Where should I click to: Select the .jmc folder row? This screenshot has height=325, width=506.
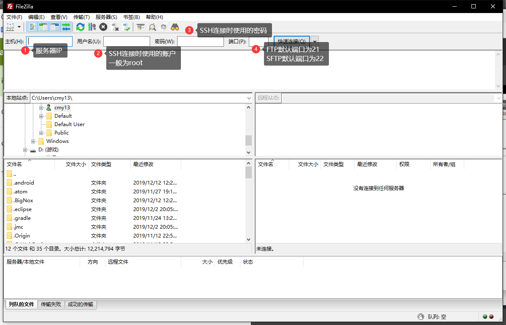124,227
